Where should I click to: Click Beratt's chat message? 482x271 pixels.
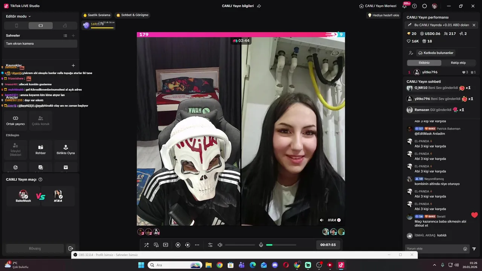440,224
